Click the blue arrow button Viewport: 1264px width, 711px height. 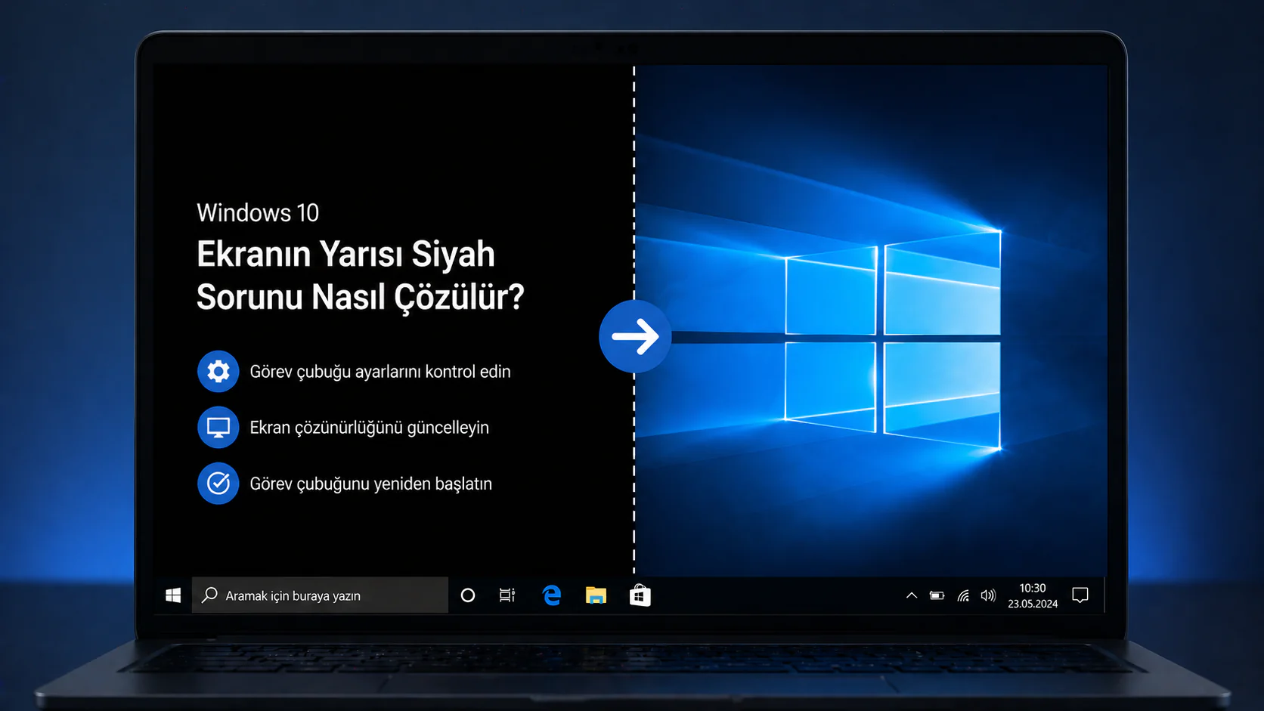tap(635, 337)
